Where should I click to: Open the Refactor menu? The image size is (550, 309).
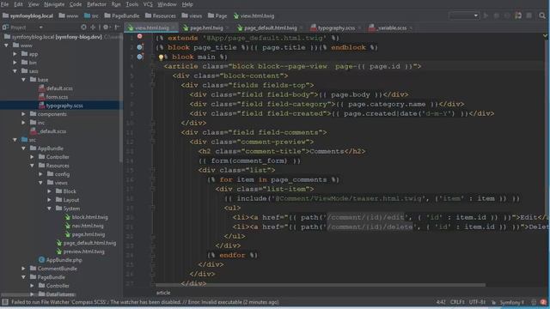point(96,4)
